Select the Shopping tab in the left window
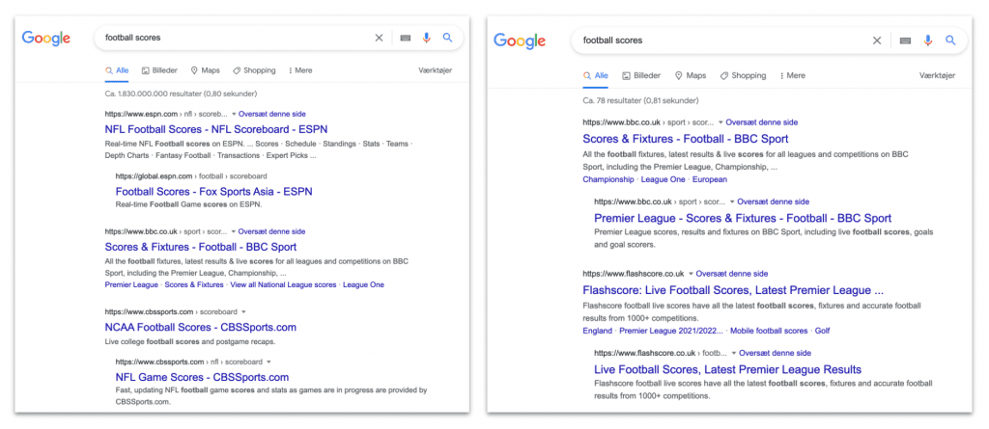The width and height of the screenshot is (989, 429). click(254, 70)
